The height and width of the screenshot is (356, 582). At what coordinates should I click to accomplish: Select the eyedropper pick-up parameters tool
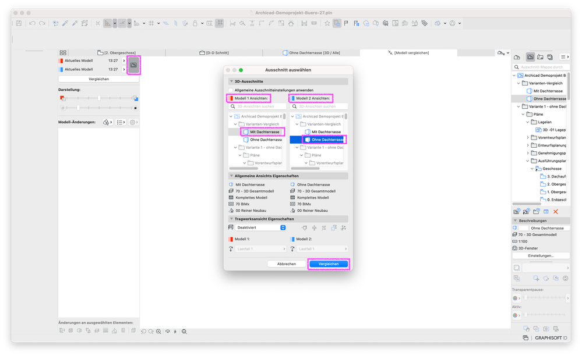click(x=65, y=23)
